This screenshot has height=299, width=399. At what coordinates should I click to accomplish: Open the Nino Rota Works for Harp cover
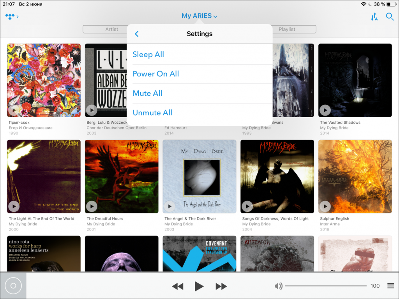coord(44,254)
